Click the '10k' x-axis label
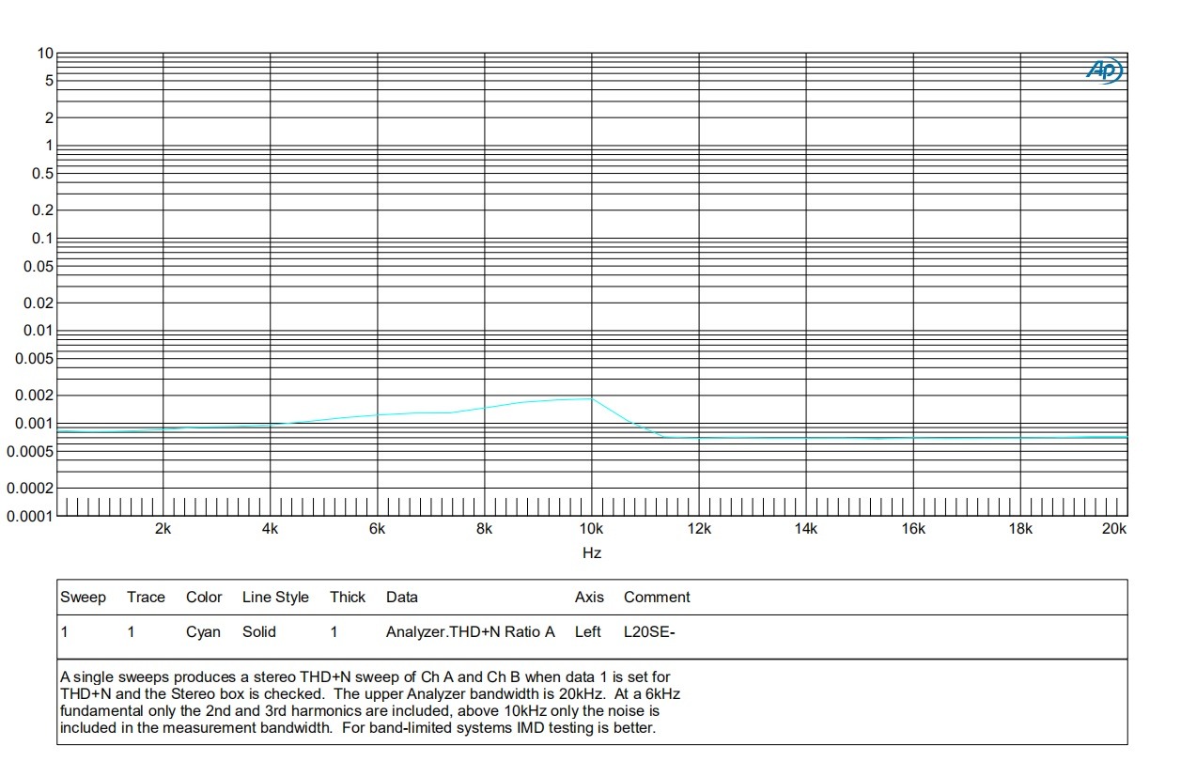Viewport: 1181px width, 777px height. click(591, 529)
